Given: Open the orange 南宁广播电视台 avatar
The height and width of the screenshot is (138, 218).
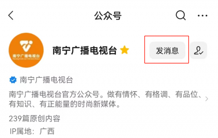Looking at the screenshot, I should (26, 50).
